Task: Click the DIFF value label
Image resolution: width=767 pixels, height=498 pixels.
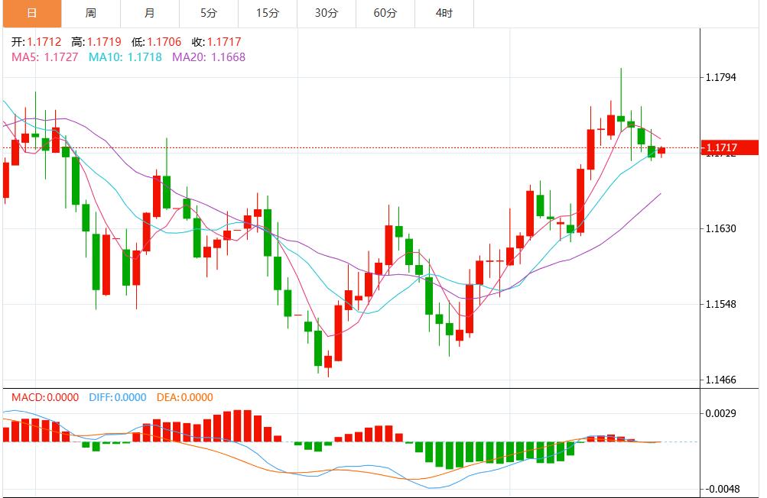Action: click(x=117, y=397)
